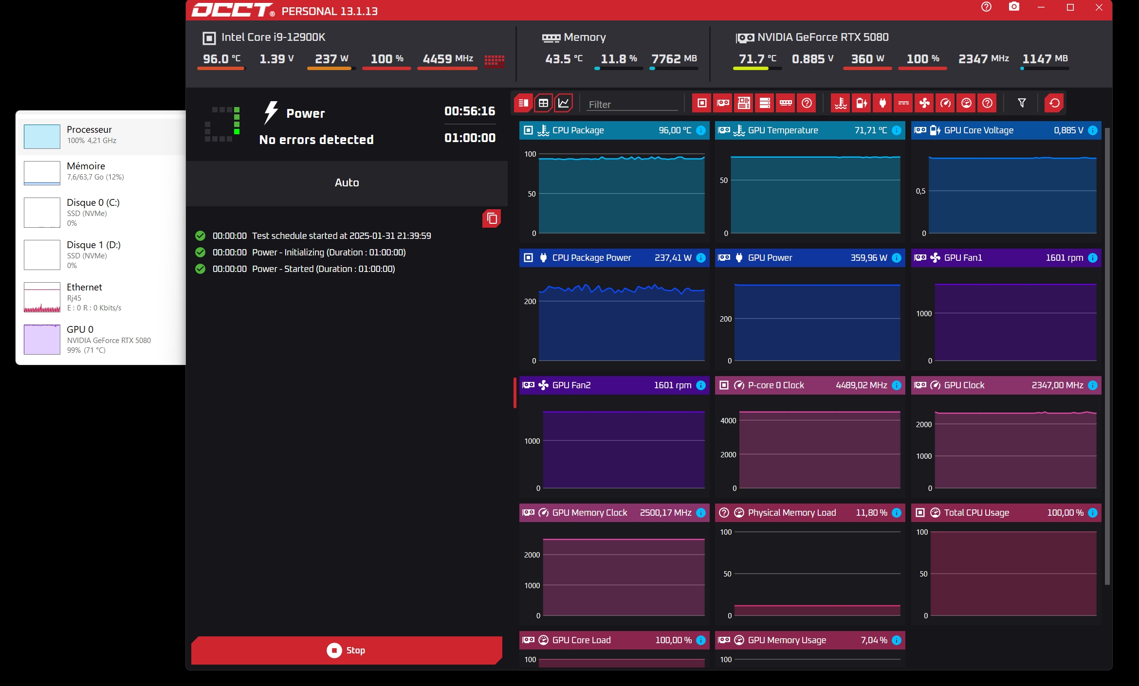Click the power plug sensor filter icon

pos(882,103)
